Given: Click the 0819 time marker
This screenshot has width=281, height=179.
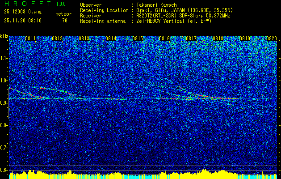Looking at the screenshot, I should [245, 38].
